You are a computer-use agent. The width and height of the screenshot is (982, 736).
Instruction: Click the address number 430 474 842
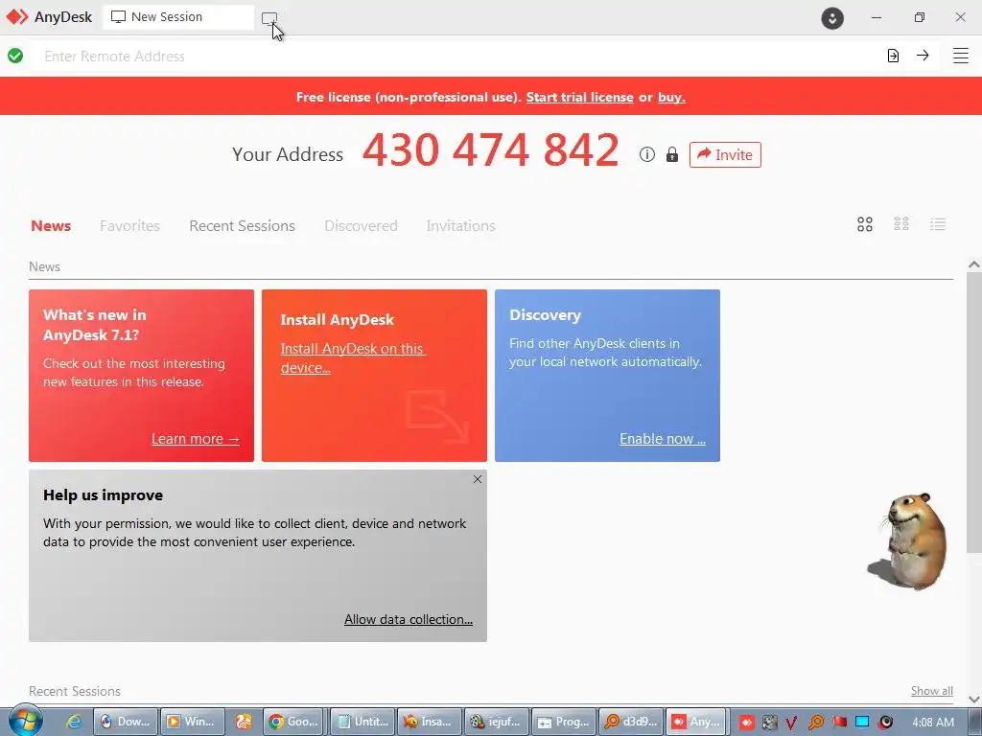tap(490, 150)
